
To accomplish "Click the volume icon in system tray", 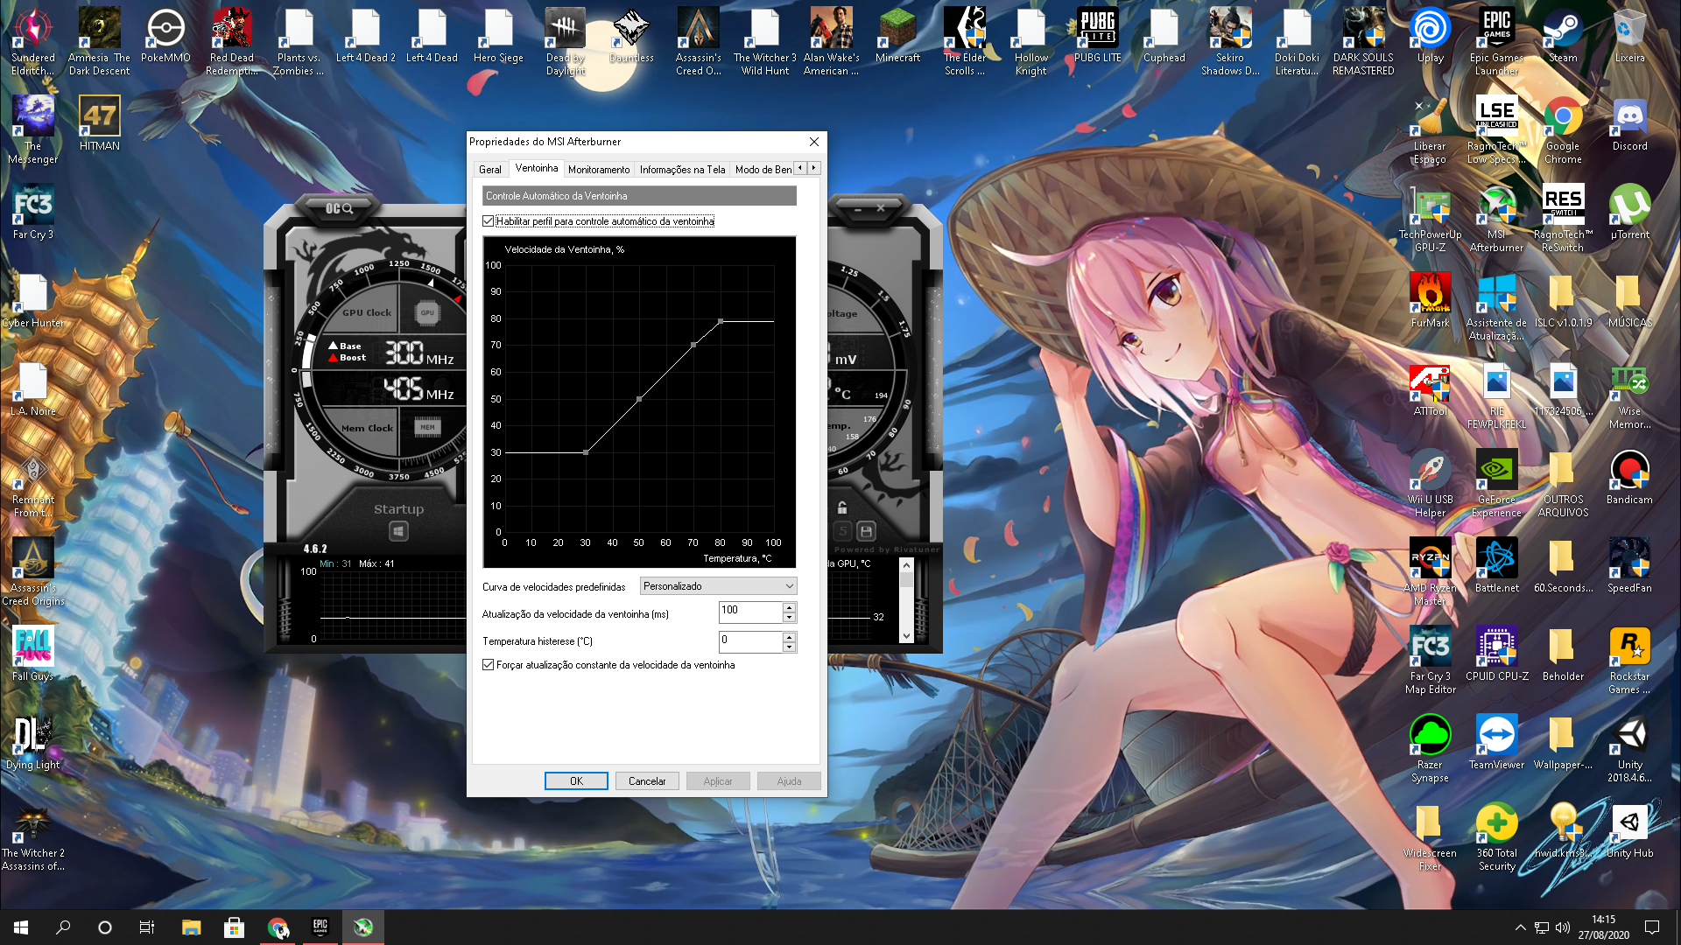I will [x=1563, y=927].
